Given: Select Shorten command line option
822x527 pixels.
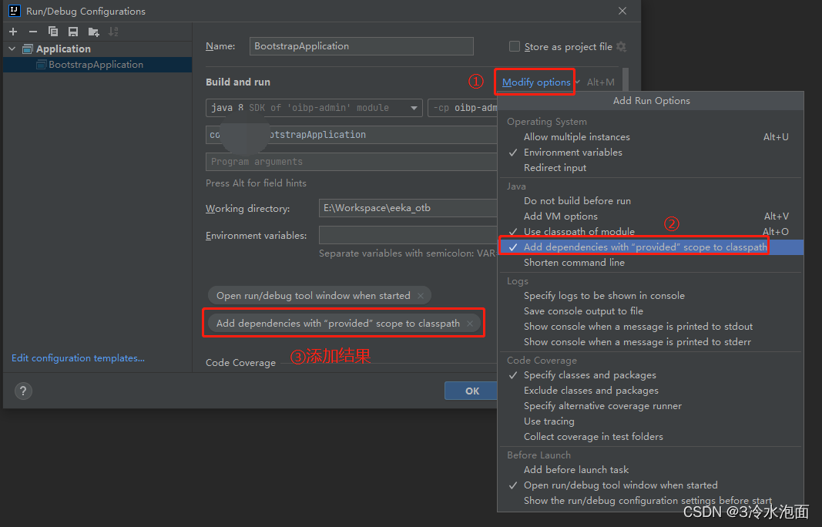Looking at the screenshot, I should pos(650,263).
